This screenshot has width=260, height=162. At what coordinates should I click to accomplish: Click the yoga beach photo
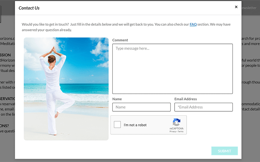[66, 89]
